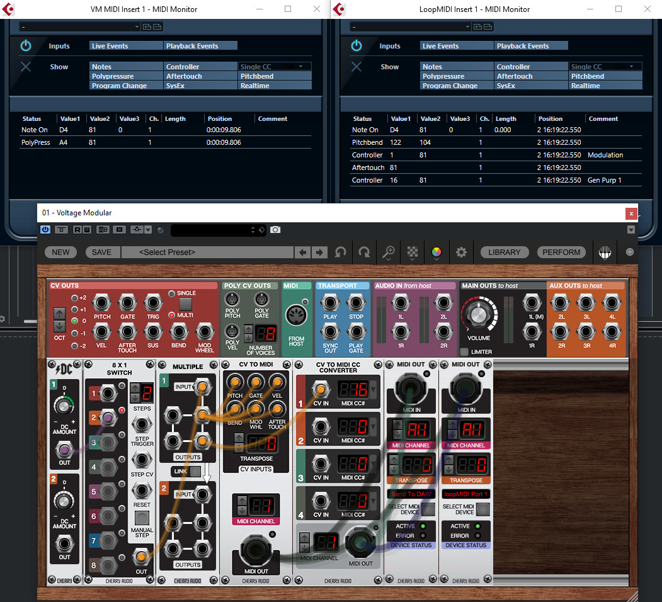The image size is (662, 602).
Task: Select MULTI mode in CV OUTS
Action: point(172,315)
